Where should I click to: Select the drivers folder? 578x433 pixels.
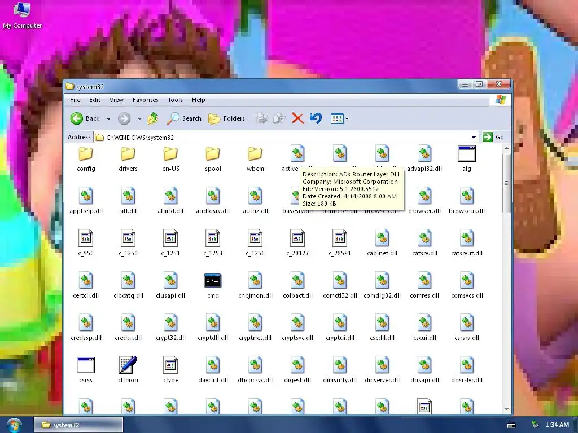pos(128,159)
